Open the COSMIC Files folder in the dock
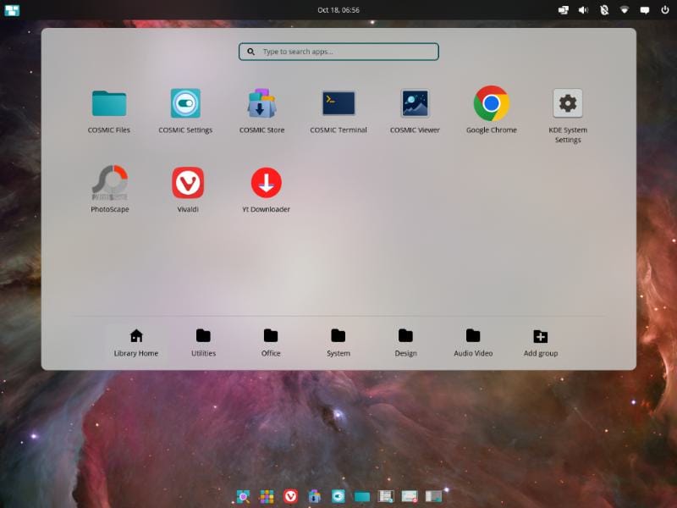The image size is (677, 508). point(362,497)
